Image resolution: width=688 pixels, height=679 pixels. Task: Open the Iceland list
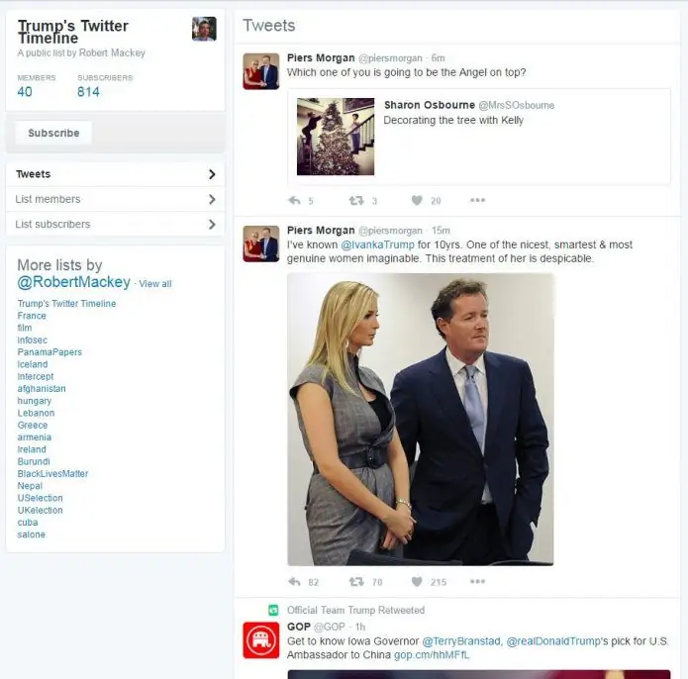tap(33, 364)
